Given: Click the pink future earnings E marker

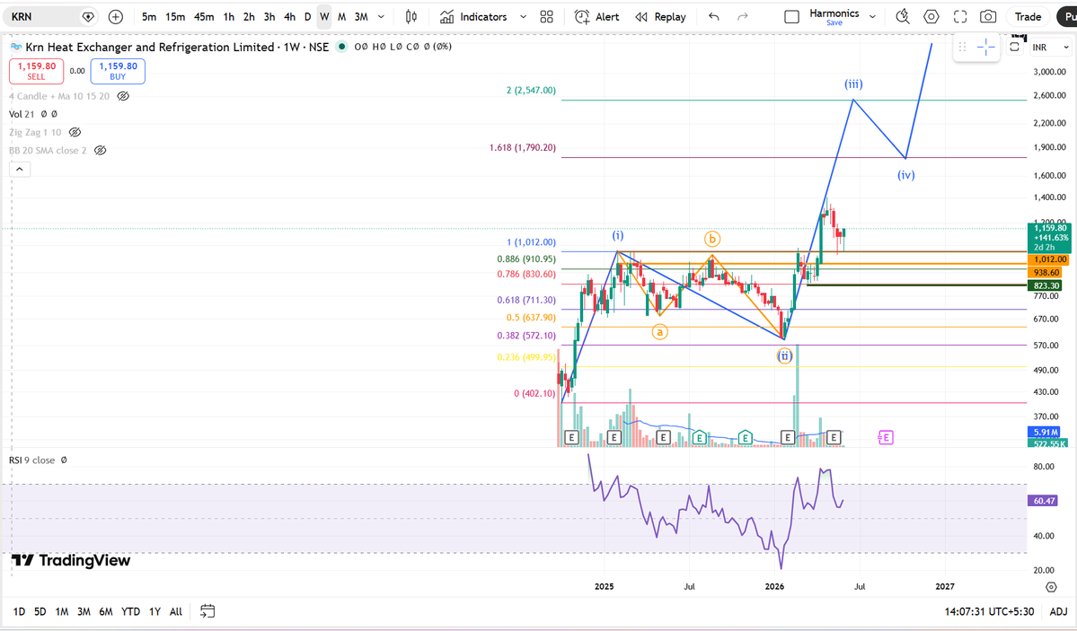Looking at the screenshot, I should coord(886,437).
